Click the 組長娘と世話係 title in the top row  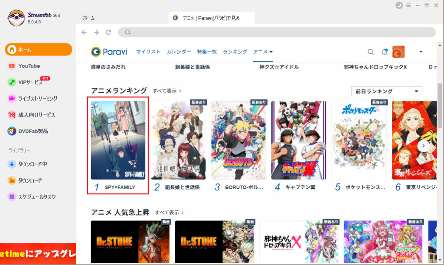193,67
